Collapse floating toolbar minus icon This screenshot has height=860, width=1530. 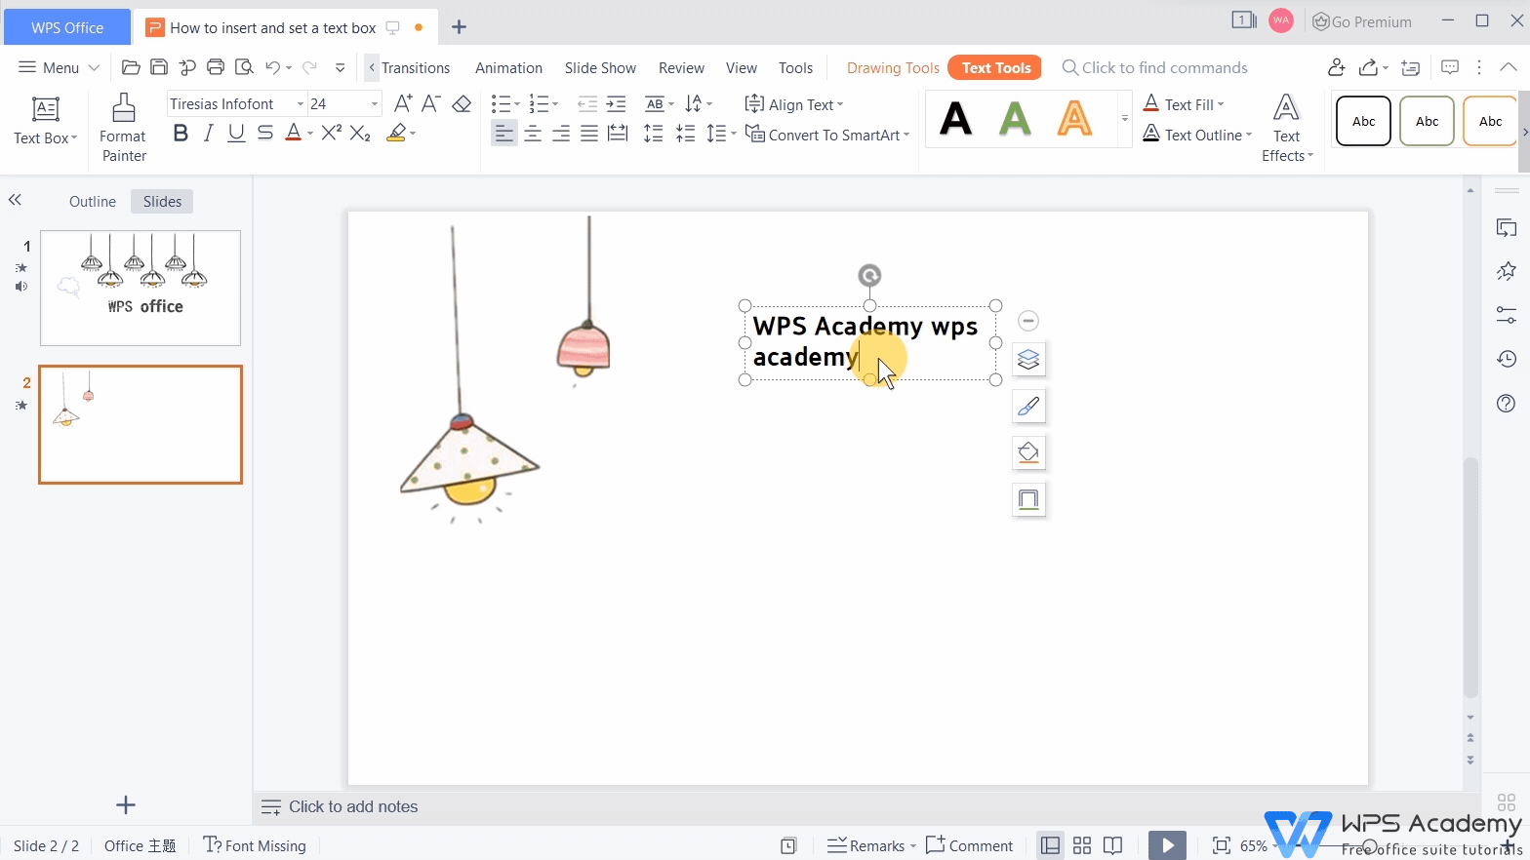coord(1027,321)
